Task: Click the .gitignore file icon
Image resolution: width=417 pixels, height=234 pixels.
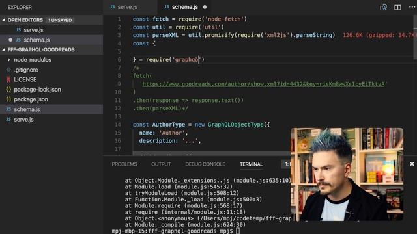Action: click(x=8, y=70)
